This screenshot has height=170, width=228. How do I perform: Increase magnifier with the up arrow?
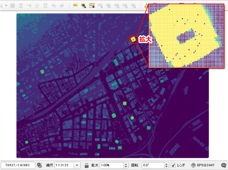coord(126,164)
